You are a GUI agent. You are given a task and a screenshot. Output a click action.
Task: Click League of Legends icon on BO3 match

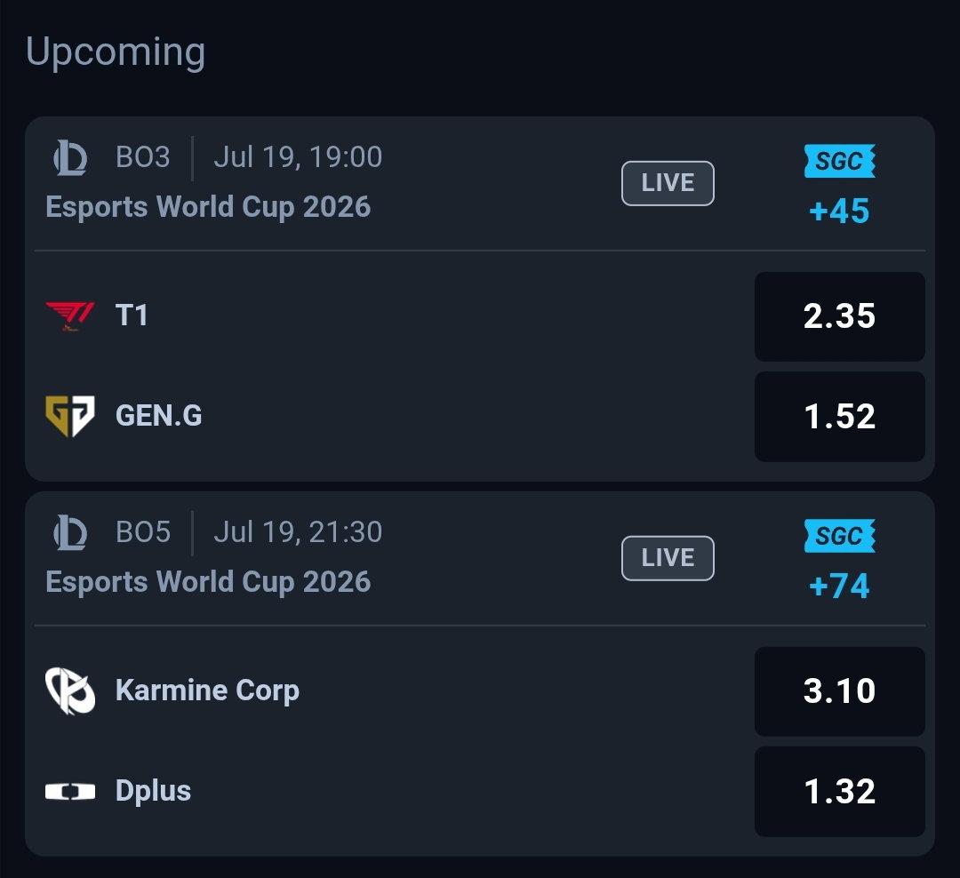70,157
